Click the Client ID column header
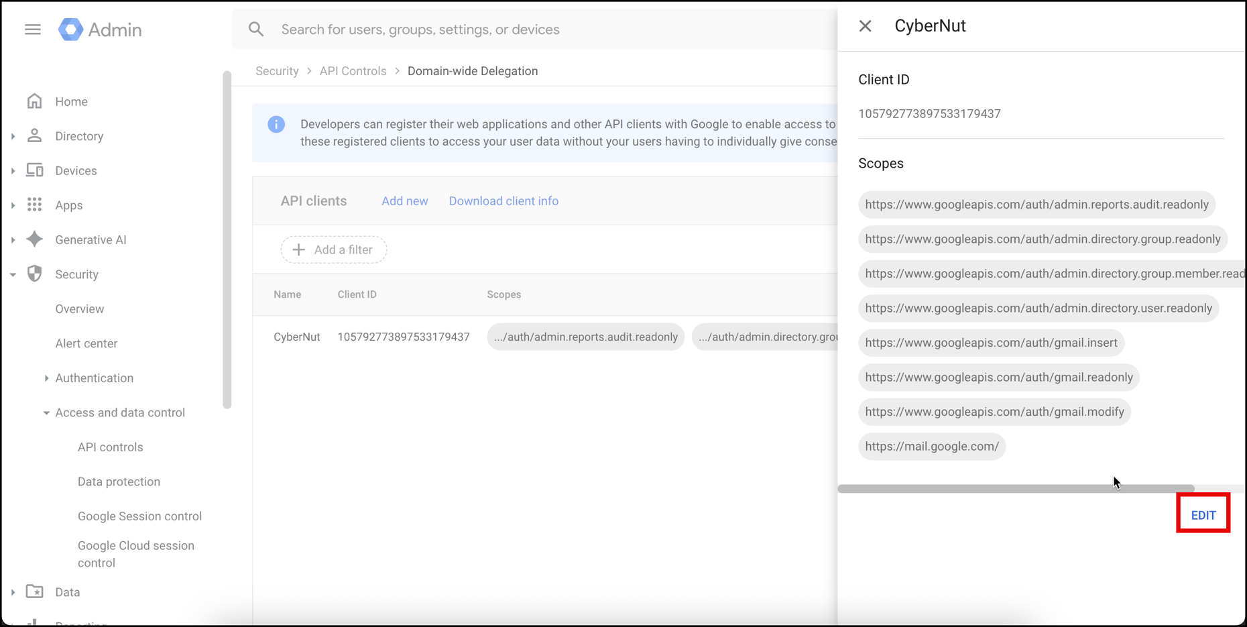1247x627 pixels. 357,294
